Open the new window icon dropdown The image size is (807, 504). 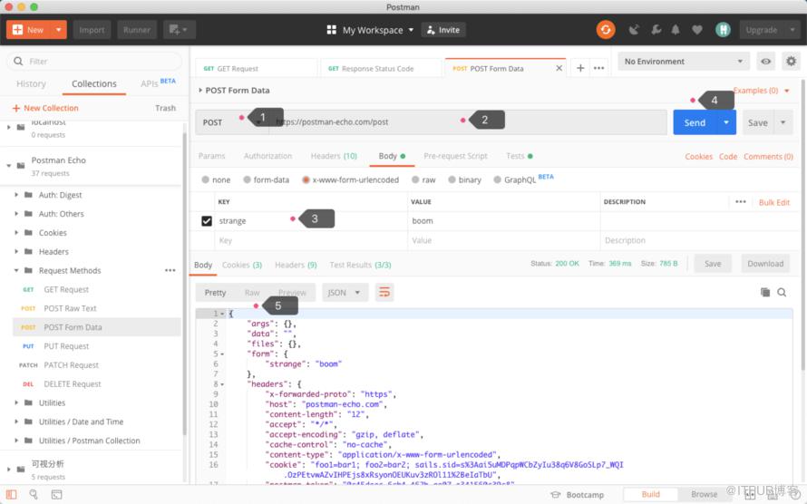pyautogui.click(x=179, y=30)
